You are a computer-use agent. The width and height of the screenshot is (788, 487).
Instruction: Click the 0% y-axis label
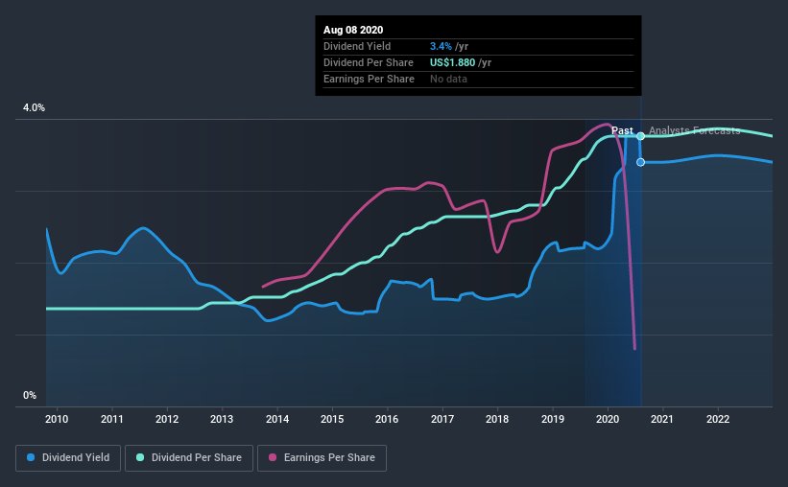(30, 396)
